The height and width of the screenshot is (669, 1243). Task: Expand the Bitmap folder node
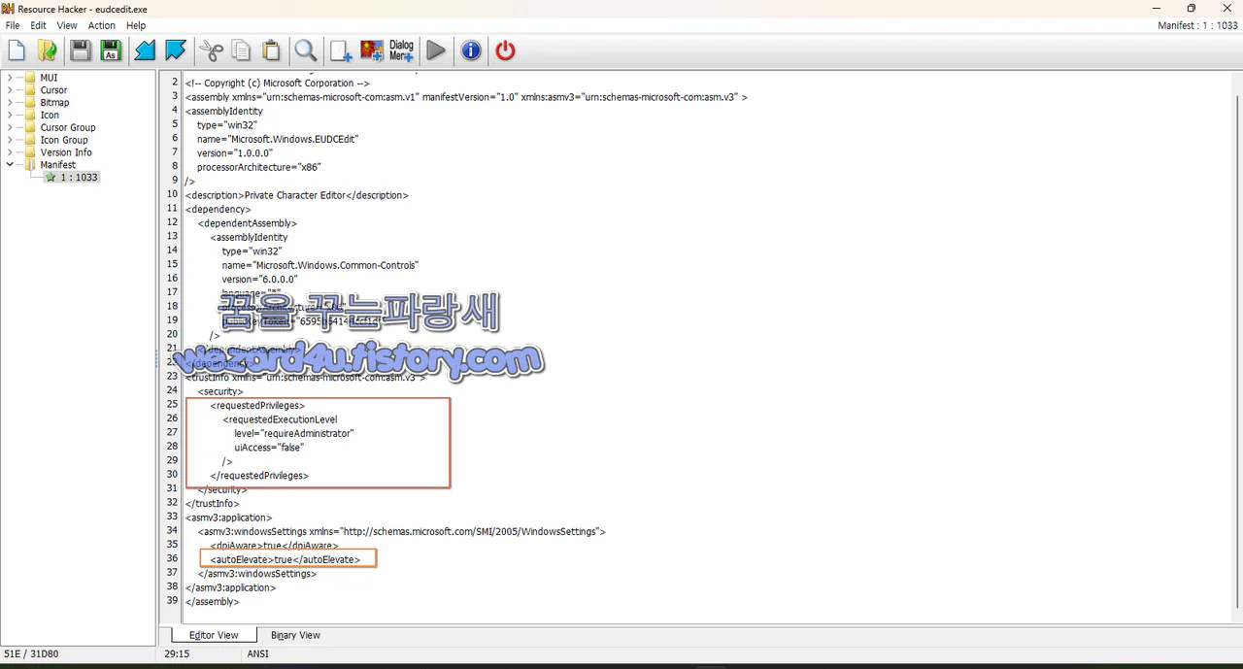(10, 103)
